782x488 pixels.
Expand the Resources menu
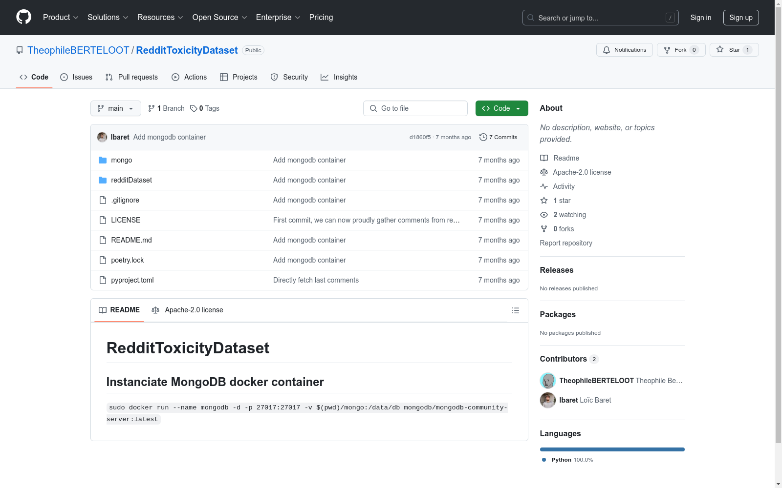pos(160,17)
